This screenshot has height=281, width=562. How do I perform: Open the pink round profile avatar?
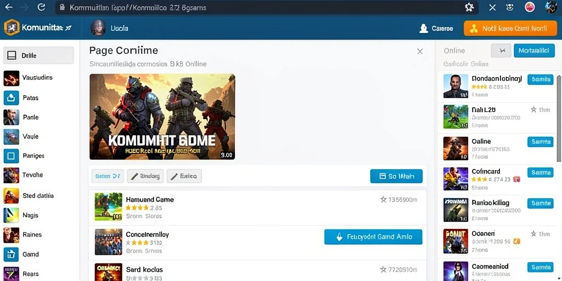[x=530, y=7]
